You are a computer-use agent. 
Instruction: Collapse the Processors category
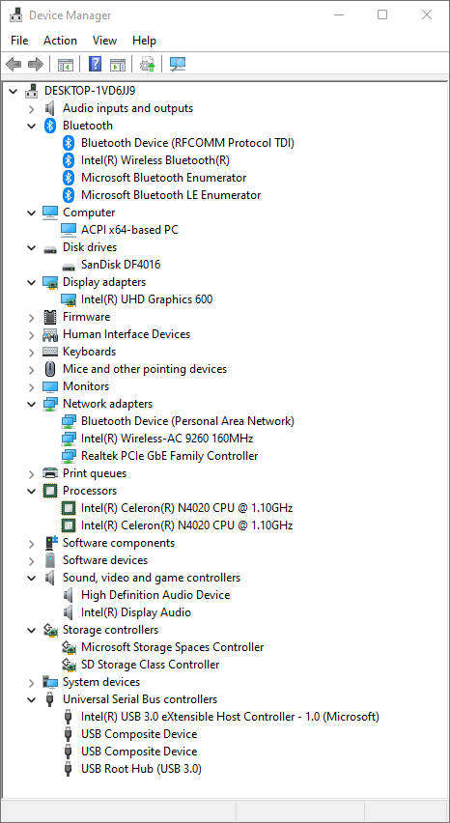click(32, 491)
